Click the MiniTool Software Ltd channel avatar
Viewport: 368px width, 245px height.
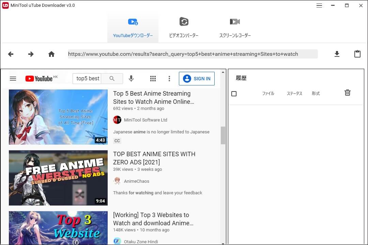117,120
